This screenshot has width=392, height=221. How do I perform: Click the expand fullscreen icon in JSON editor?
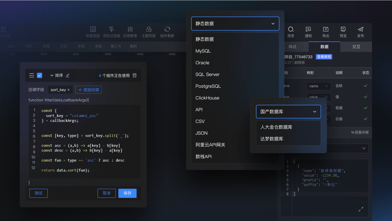tap(361, 209)
